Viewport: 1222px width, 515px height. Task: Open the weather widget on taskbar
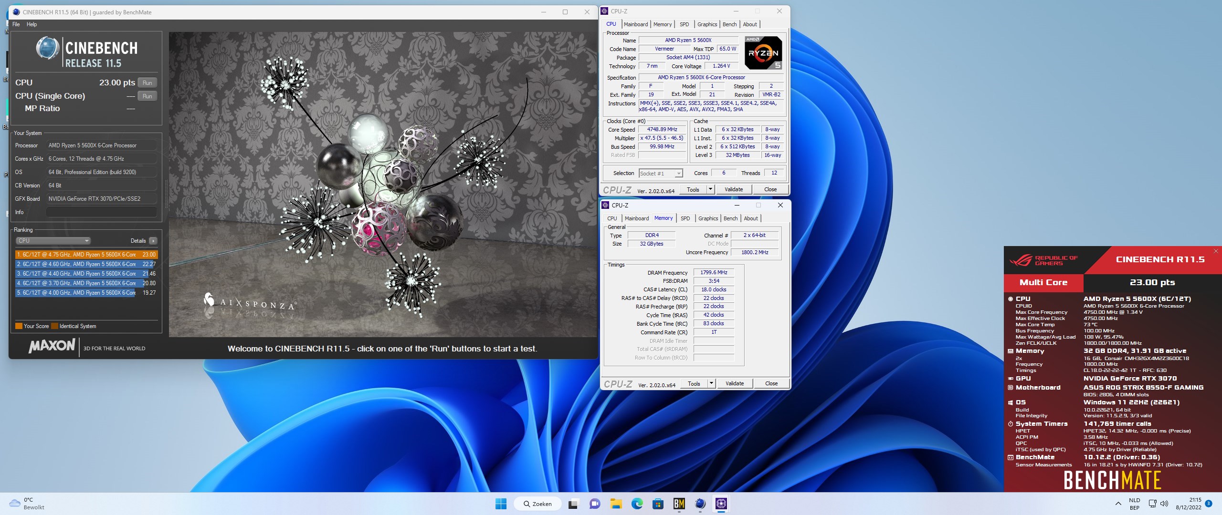click(27, 504)
